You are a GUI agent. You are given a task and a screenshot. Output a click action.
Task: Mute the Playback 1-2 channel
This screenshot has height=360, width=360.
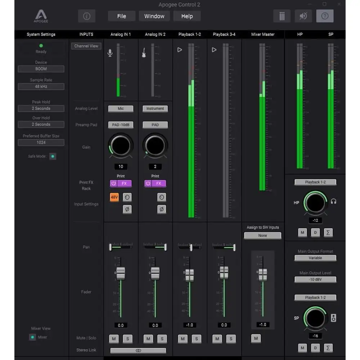point(183,339)
